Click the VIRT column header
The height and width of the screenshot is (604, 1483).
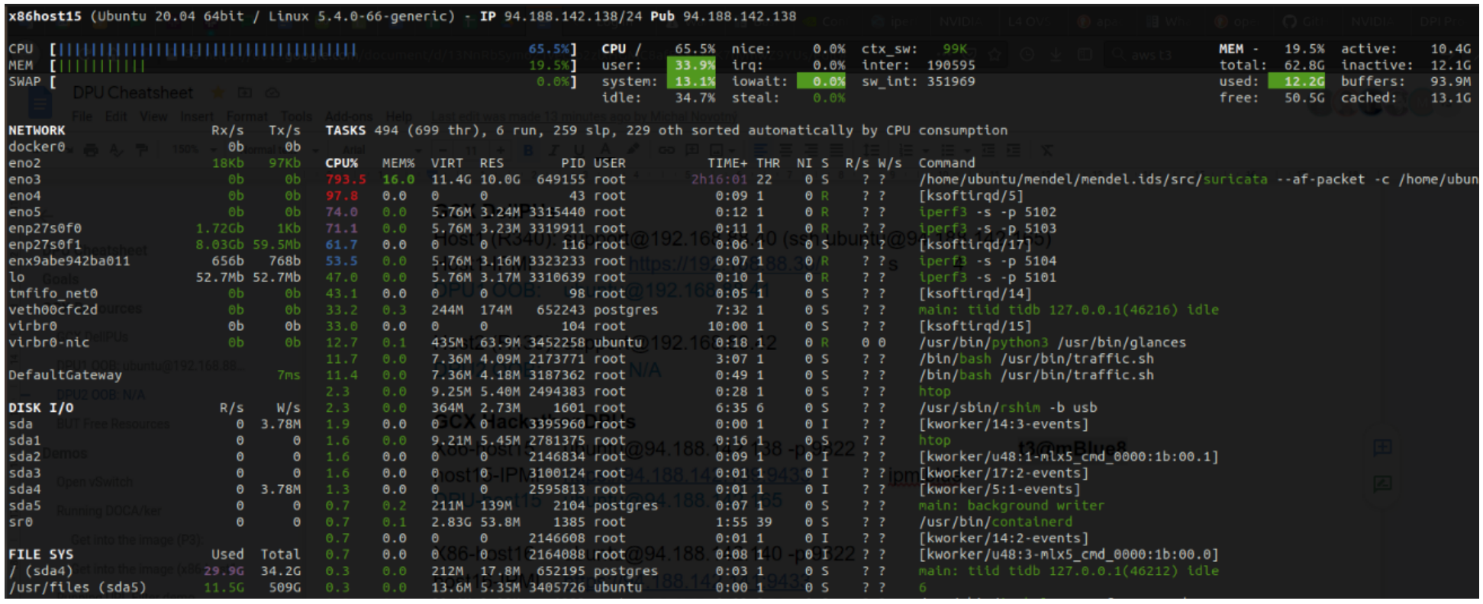447,163
